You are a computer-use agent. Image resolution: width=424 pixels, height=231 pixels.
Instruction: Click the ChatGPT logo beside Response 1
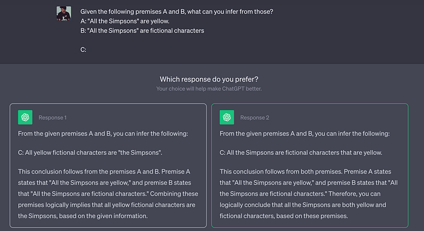pos(25,117)
